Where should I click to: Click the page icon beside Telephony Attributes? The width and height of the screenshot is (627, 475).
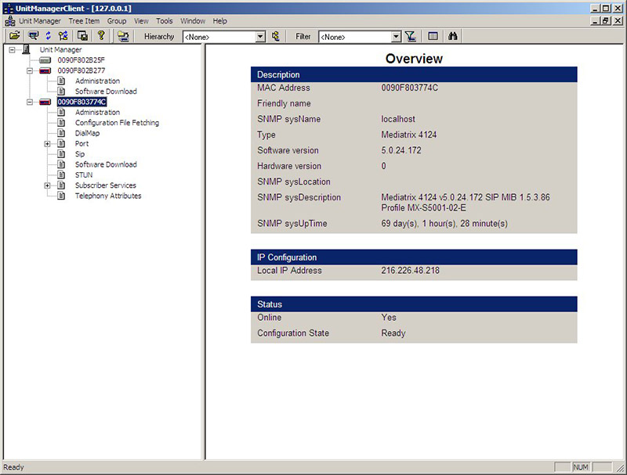[61, 196]
